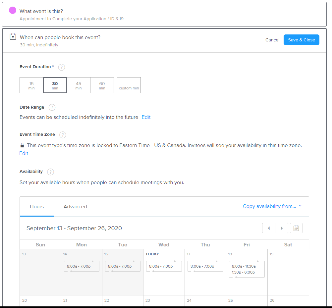Screen dimensions: 332x308
Task: Open help for Event Time Zone
Action: [63, 135]
